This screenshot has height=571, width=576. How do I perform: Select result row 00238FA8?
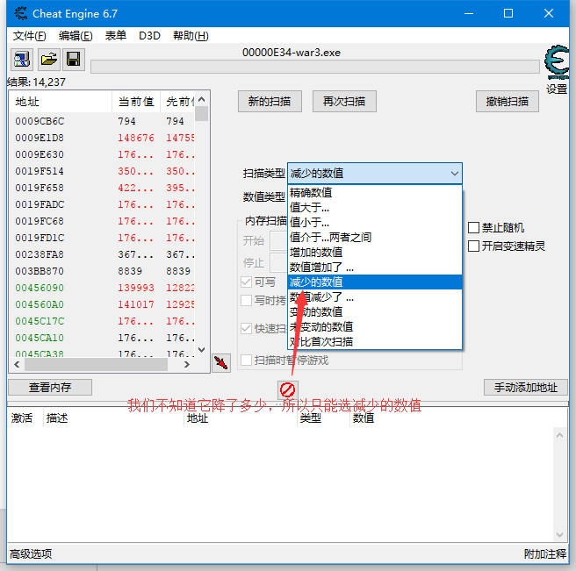(x=103, y=254)
